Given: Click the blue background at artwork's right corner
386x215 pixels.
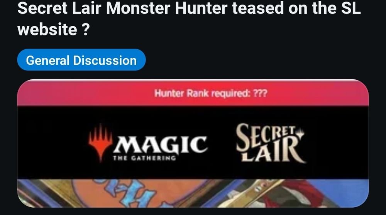Looking at the screenshot, I should click(x=350, y=191).
